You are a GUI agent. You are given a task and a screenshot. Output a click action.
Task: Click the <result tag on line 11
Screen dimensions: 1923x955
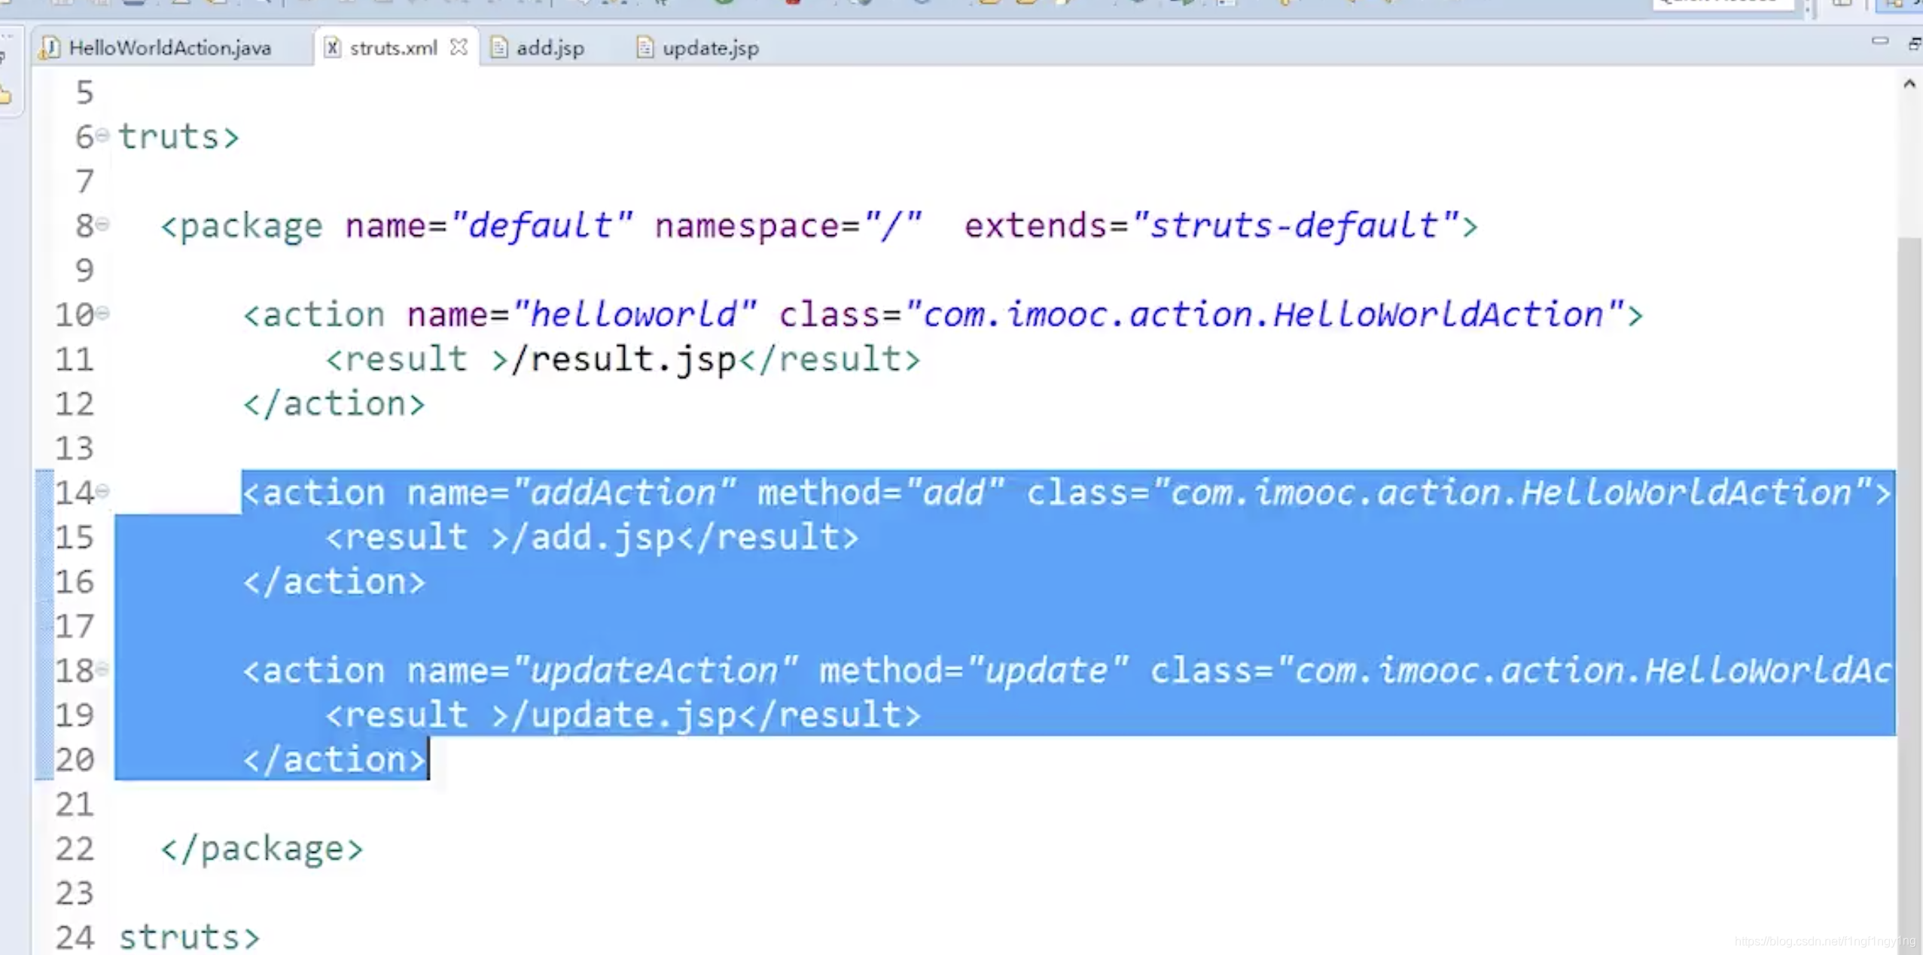point(396,360)
